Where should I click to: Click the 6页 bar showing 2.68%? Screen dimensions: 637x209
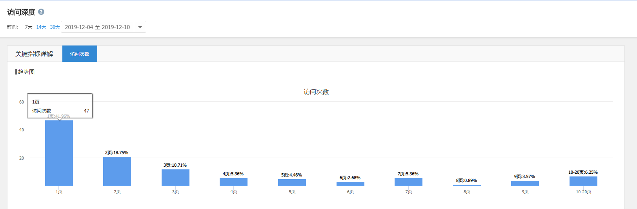click(x=350, y=184)
